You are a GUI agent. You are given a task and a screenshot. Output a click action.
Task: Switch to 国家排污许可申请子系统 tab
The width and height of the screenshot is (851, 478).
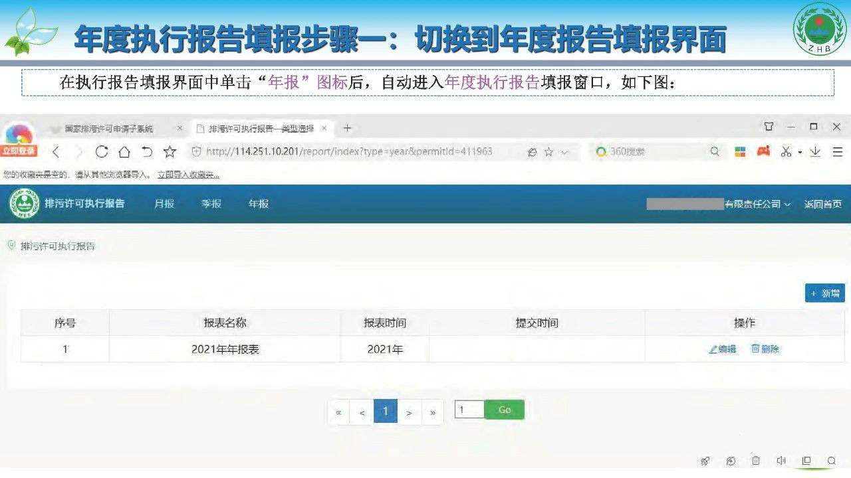click(110, 129)
